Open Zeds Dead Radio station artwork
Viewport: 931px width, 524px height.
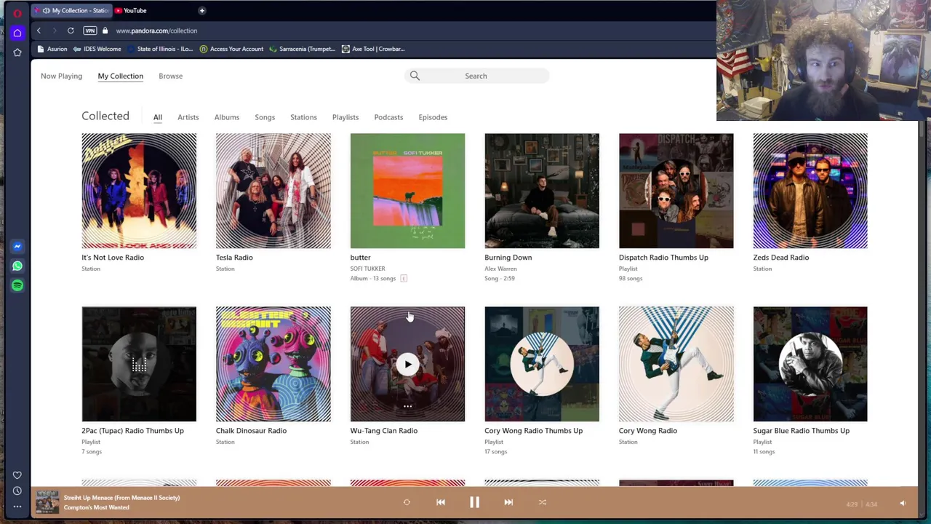pos(810,191)
